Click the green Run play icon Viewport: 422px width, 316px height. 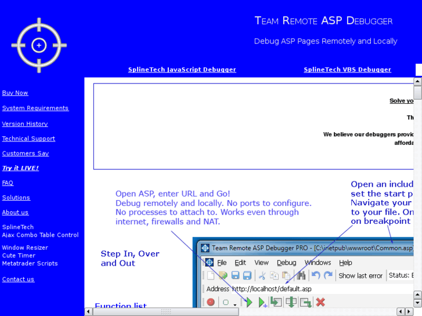point(249,302)
